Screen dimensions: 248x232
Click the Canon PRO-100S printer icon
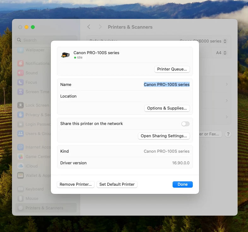[x=66, y=55]
